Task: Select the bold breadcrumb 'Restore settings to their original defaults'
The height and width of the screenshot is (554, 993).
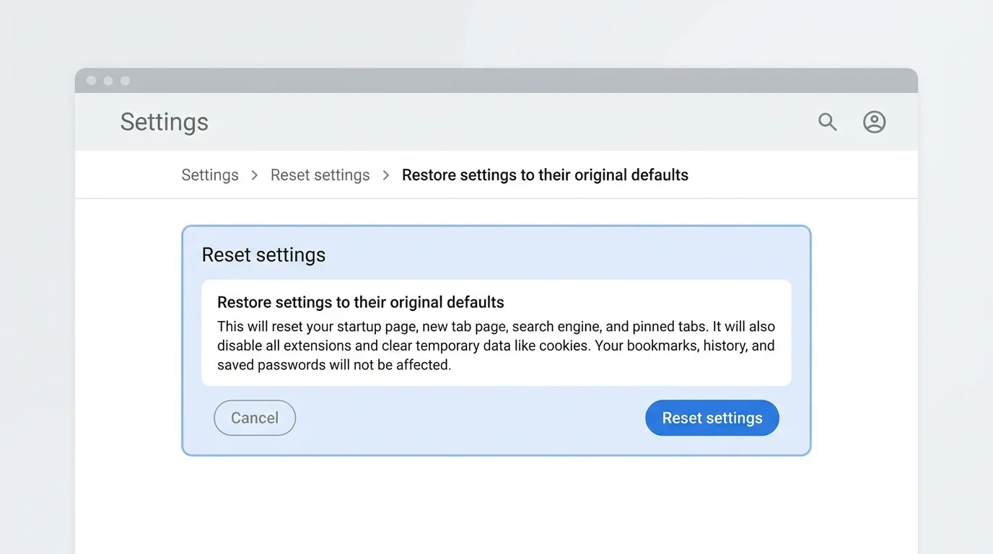Action: 545,175
